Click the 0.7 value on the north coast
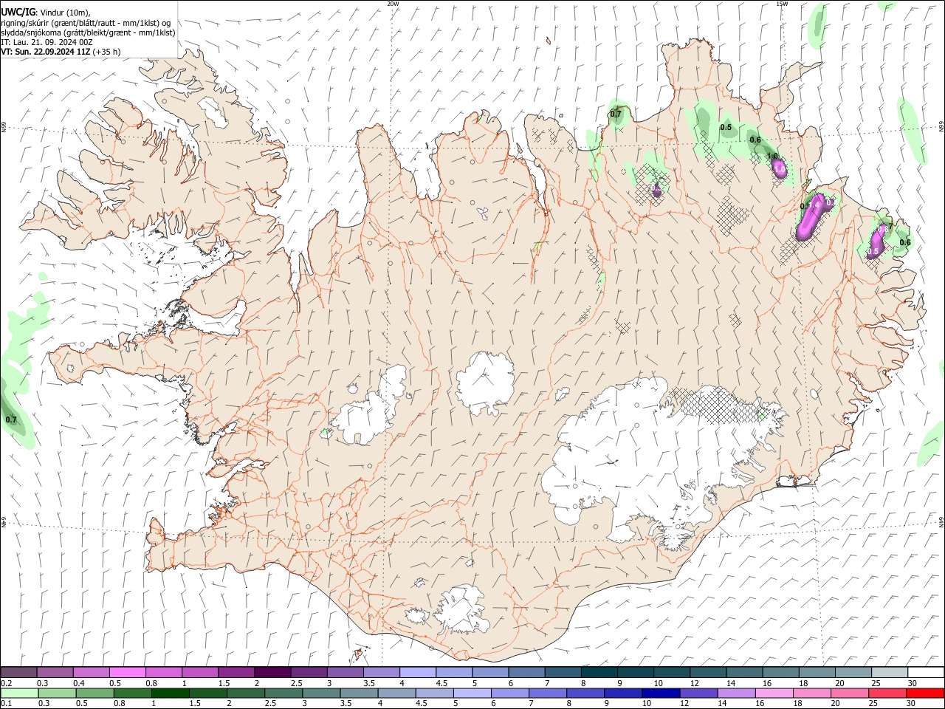The height and width of the screenshot is (709, 945). pos(616,114)
